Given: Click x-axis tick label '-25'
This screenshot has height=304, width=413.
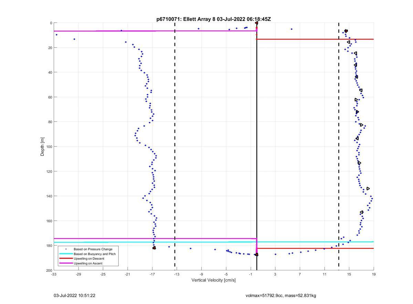Looking at the screenshot, I should (x=103, y=274).
